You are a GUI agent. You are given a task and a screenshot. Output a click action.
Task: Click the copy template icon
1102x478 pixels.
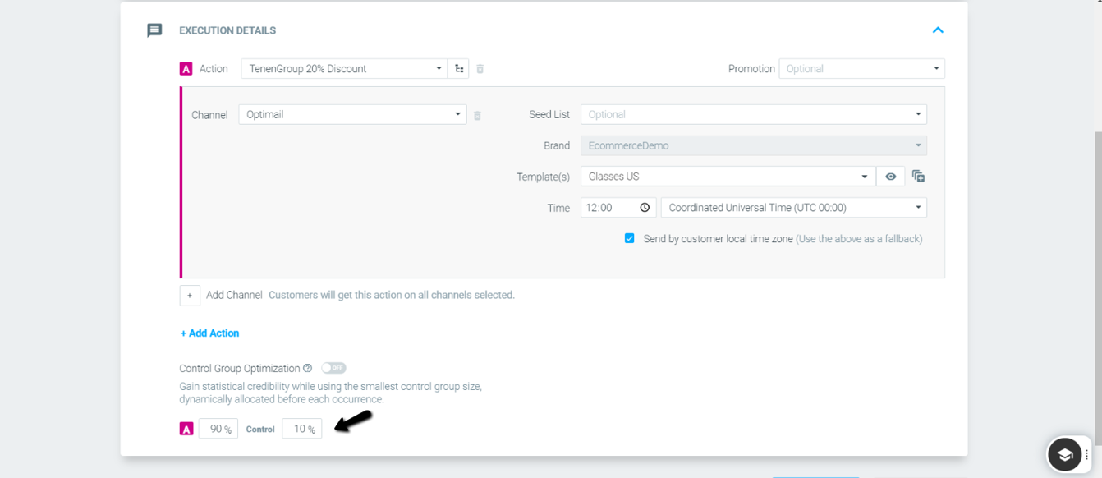[x=918, y=177]
